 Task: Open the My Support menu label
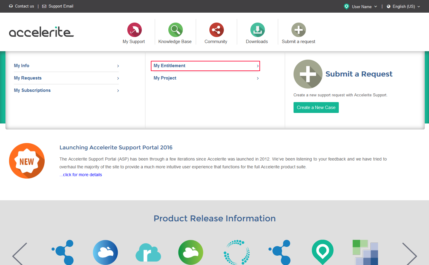134,42
